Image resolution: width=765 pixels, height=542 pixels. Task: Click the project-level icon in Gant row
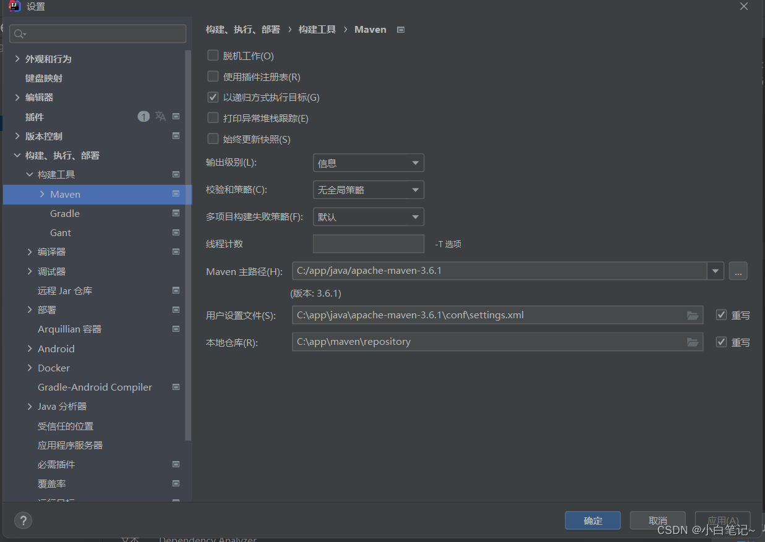[176, 232]
